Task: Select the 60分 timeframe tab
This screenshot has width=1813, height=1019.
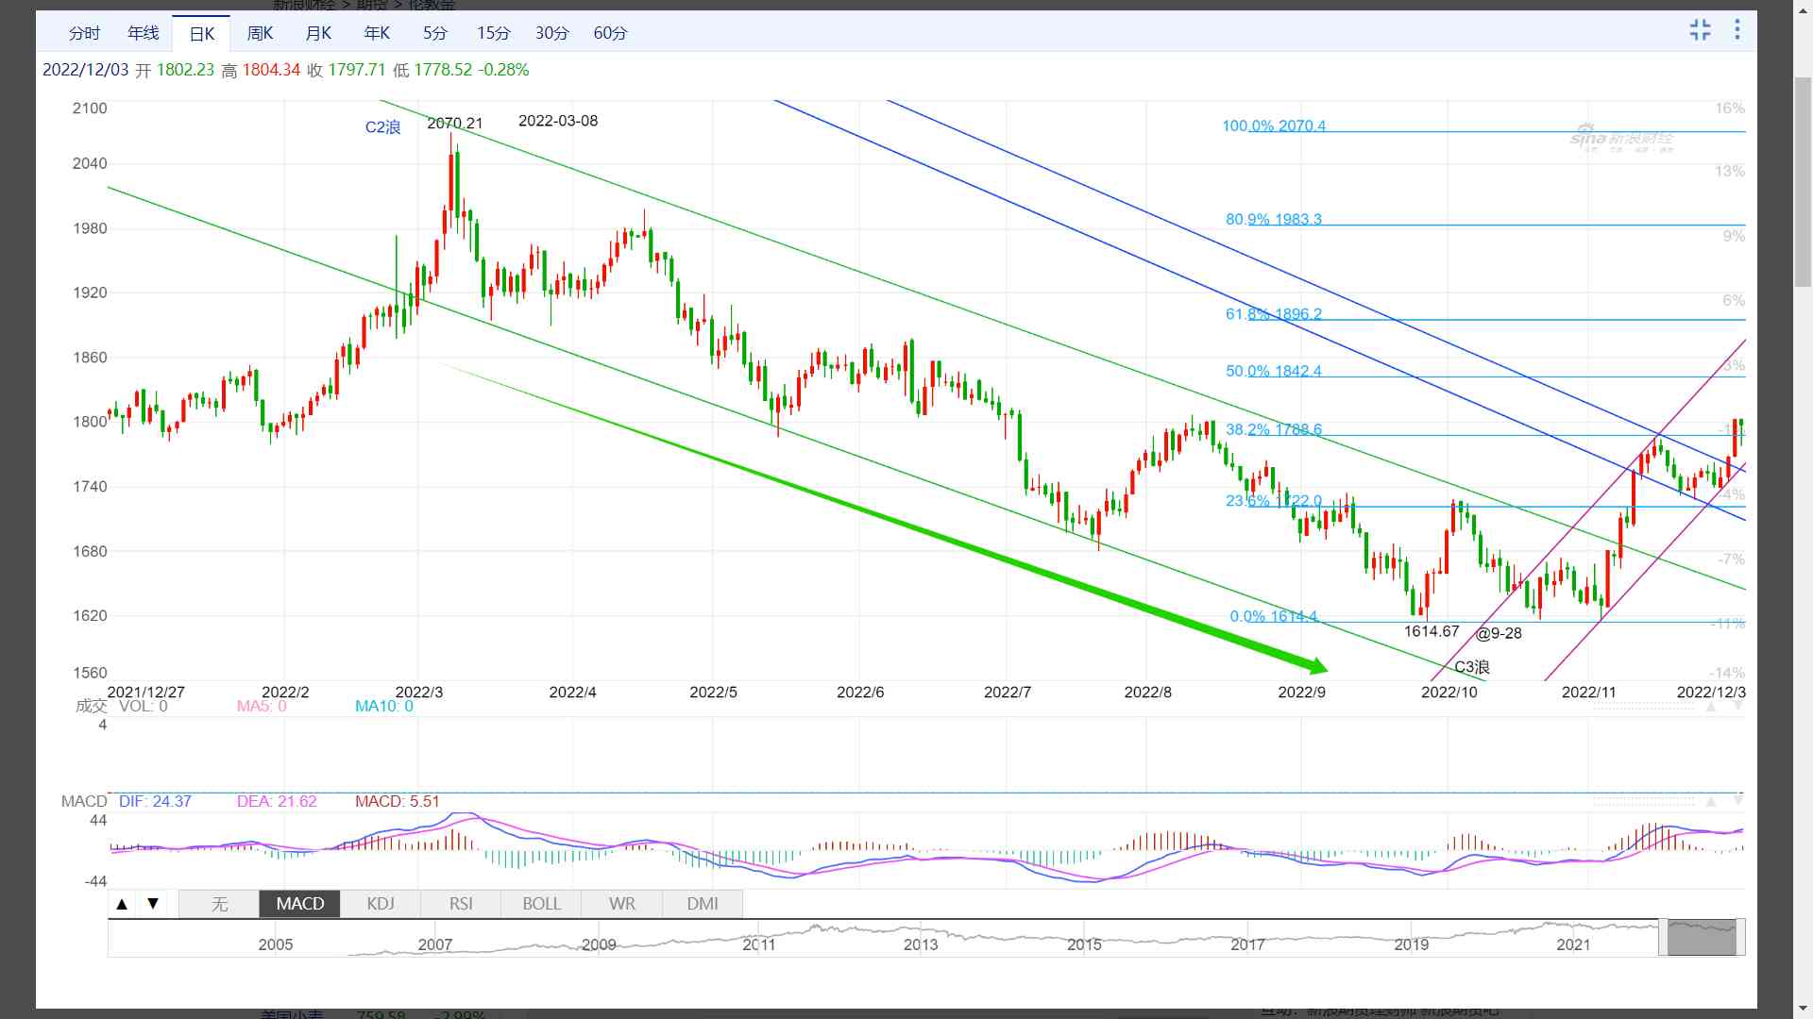Action: tap(610, 34)
